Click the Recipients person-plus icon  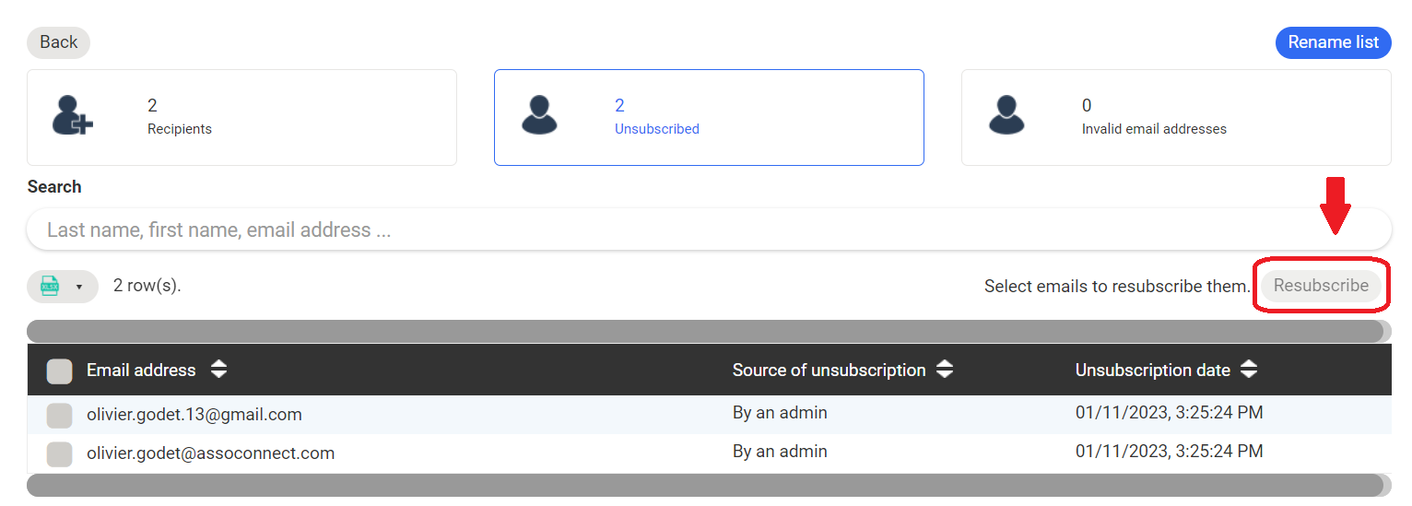73,116
